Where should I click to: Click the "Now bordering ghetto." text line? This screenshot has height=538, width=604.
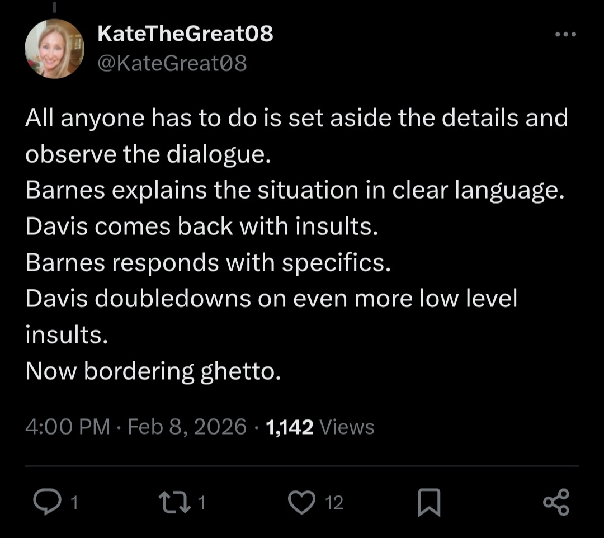point(153,372)
